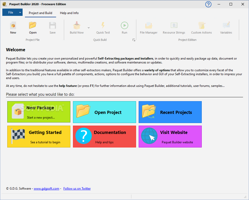Click the Visit Website tile title
This screenshot has width=249, height=200.
point(174,132)
